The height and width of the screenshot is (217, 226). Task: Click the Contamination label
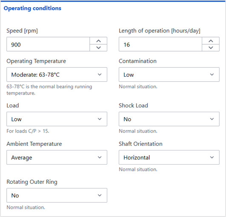point(137,61)
